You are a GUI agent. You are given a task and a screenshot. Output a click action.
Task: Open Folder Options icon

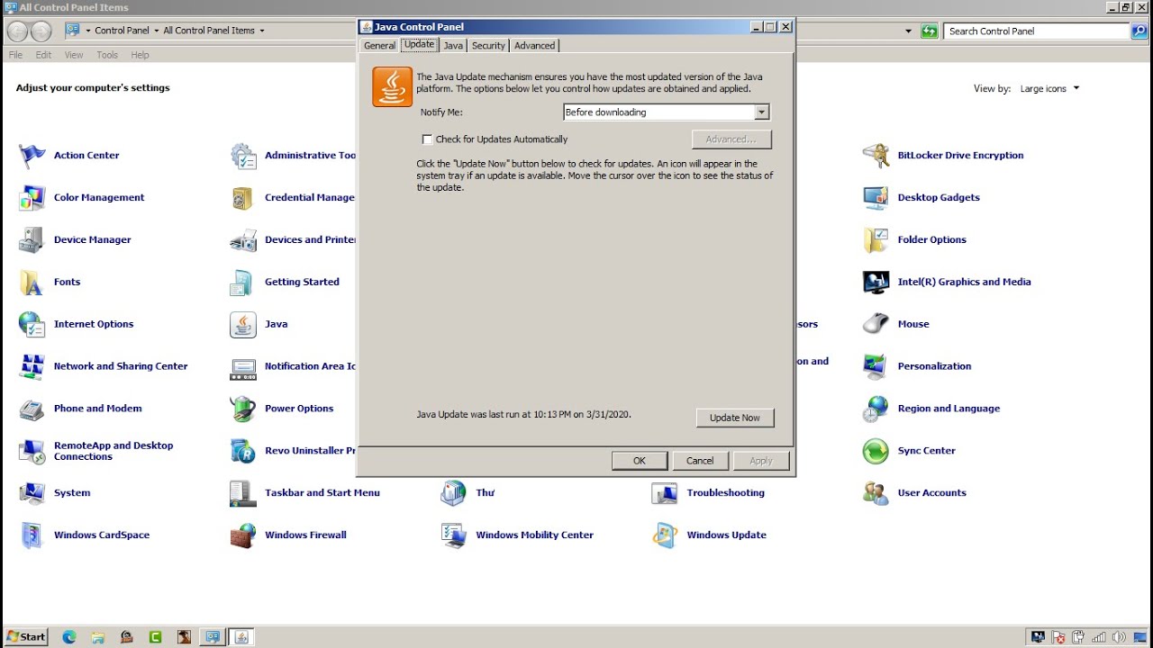pyautogui.click(x=876, y=240)
